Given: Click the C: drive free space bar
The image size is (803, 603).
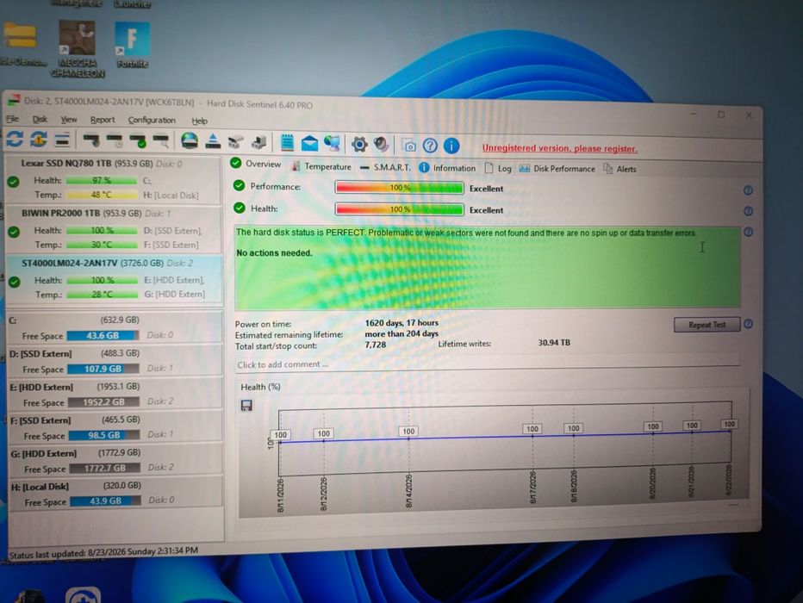Looking at the screenshot, I should pos(103,336).
